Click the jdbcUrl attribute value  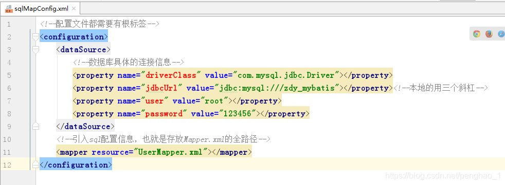pos(161,88)
